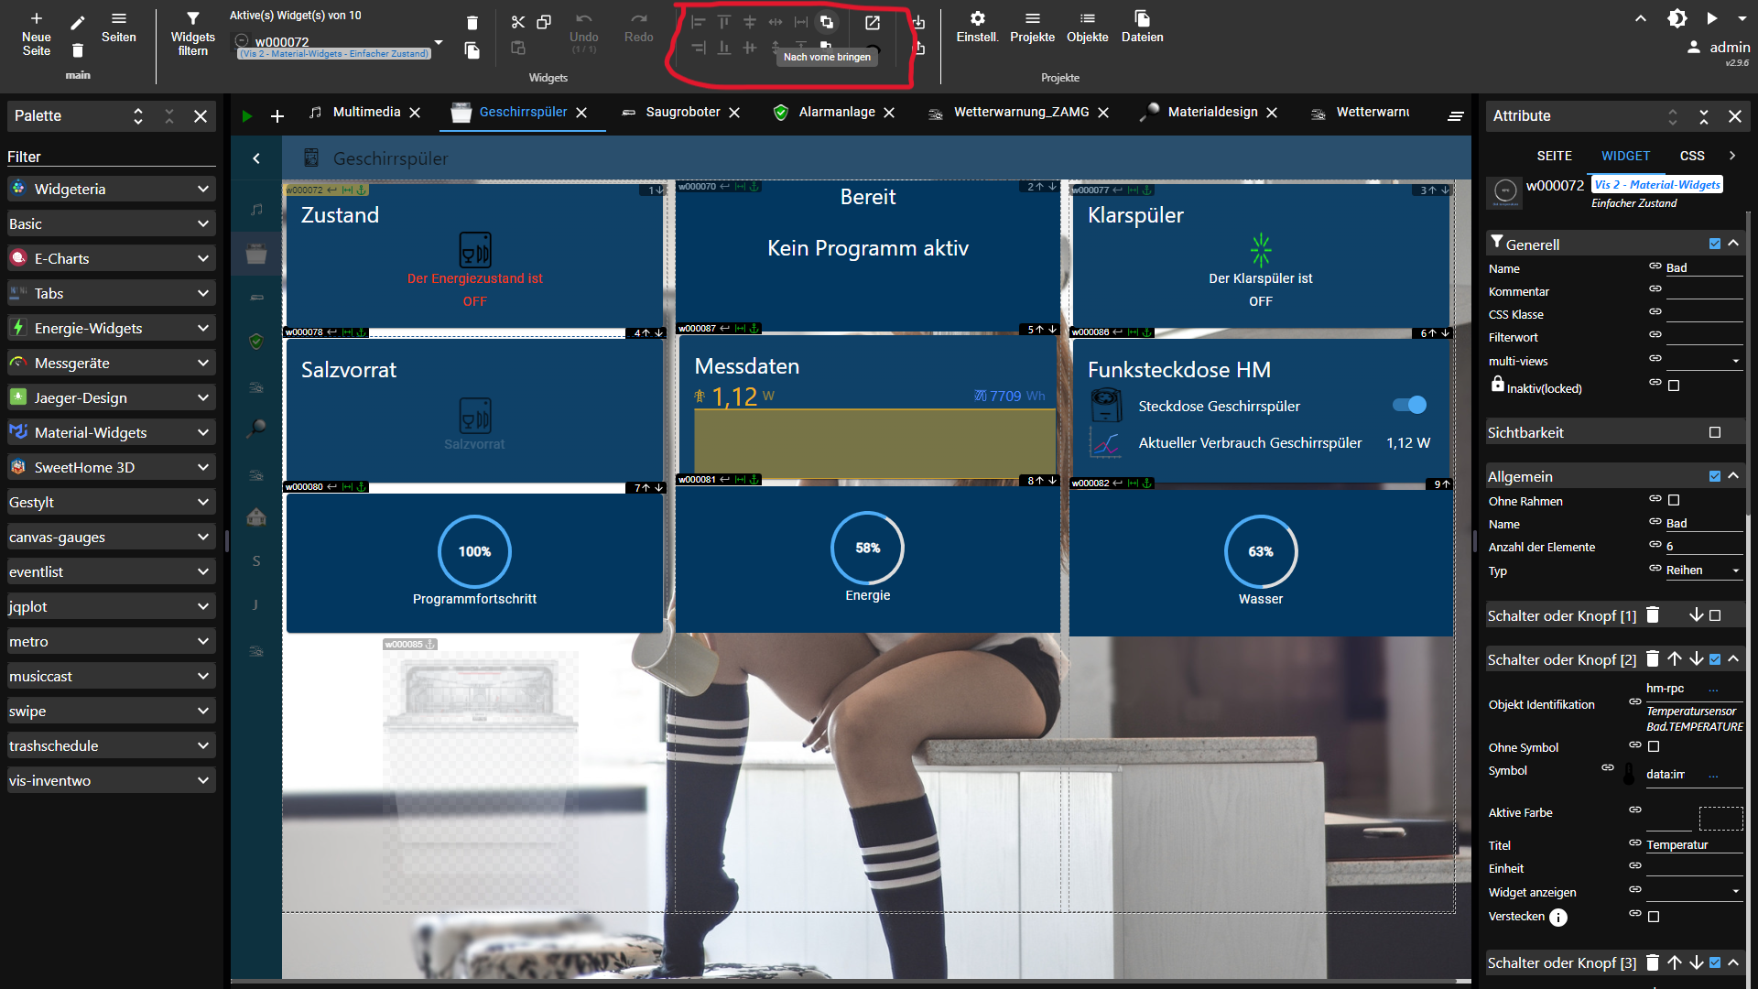
Task: Close the Wetterwarnung_ZAMG tab
Action: tap(1103, 113)
